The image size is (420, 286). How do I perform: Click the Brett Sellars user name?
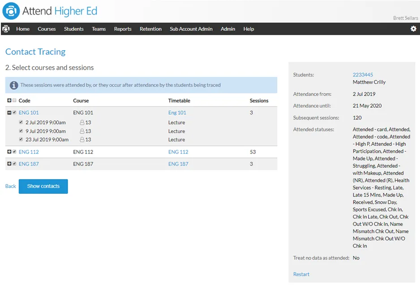[405, 18]
